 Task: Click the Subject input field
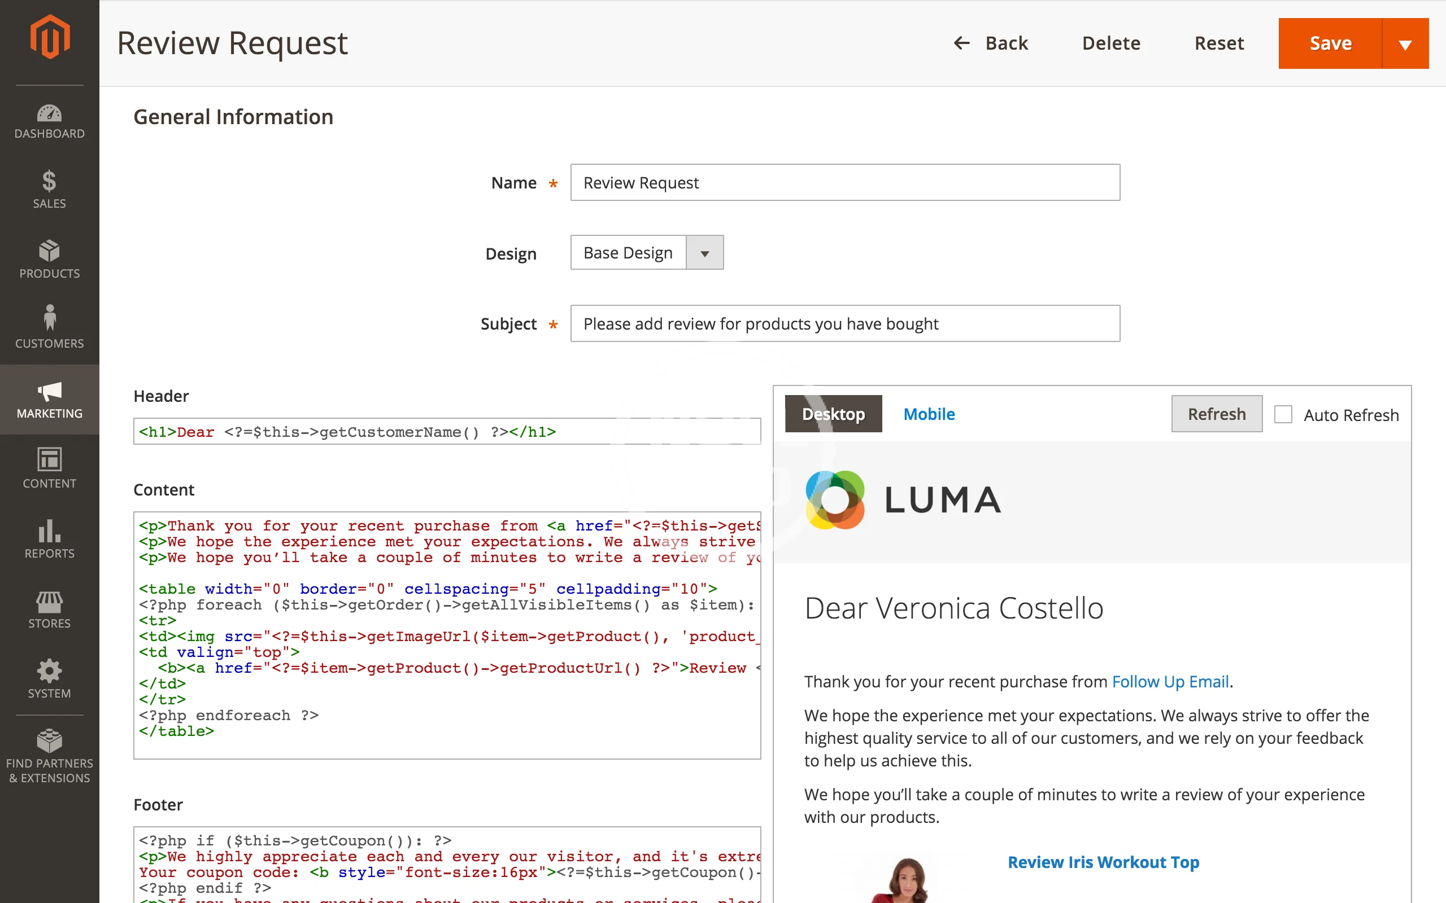(x=844, y=324)
